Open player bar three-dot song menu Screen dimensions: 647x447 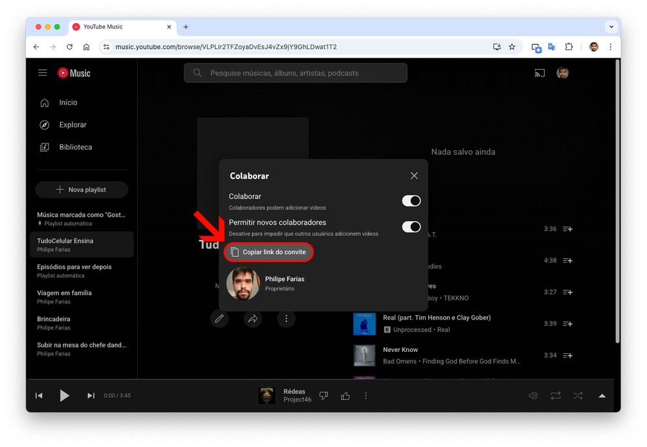[366, 396]
